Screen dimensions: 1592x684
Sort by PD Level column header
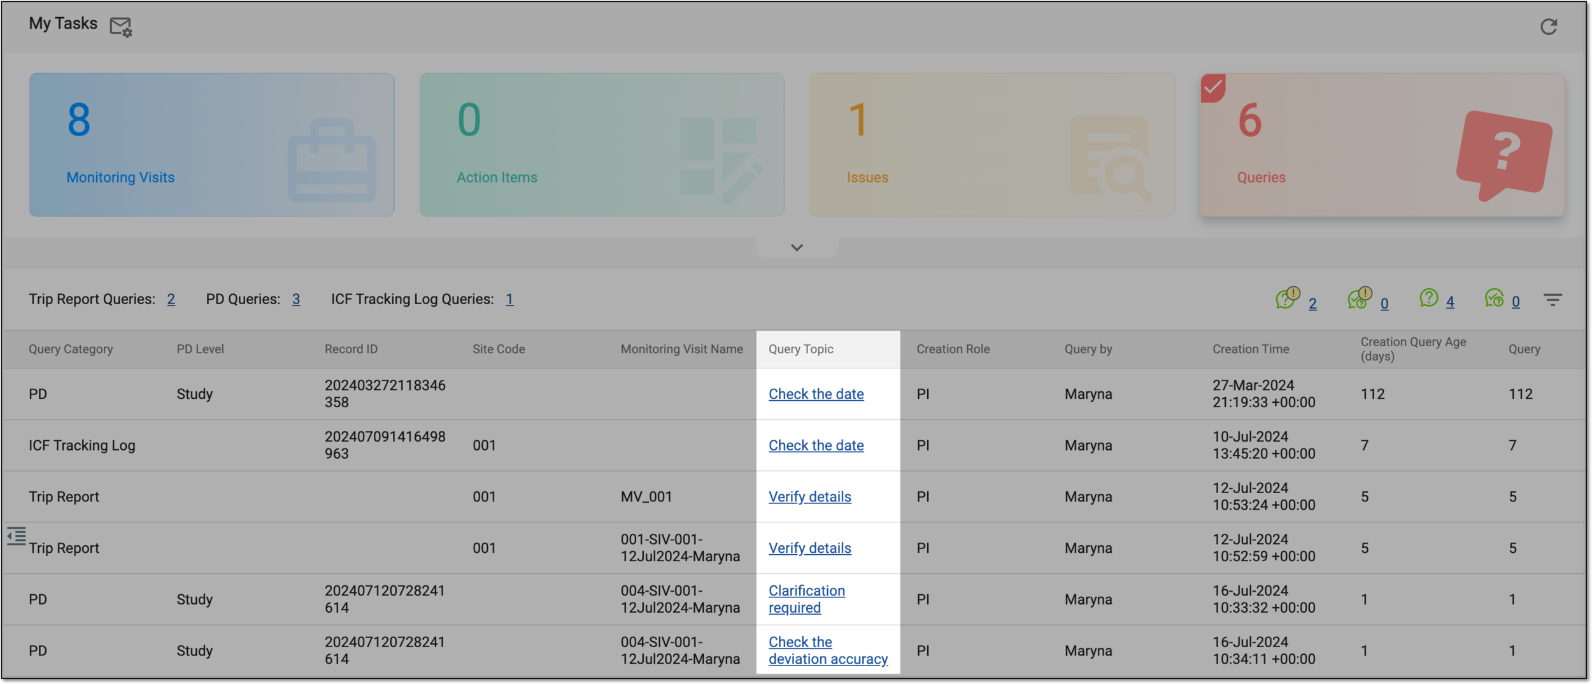(200, 349)
